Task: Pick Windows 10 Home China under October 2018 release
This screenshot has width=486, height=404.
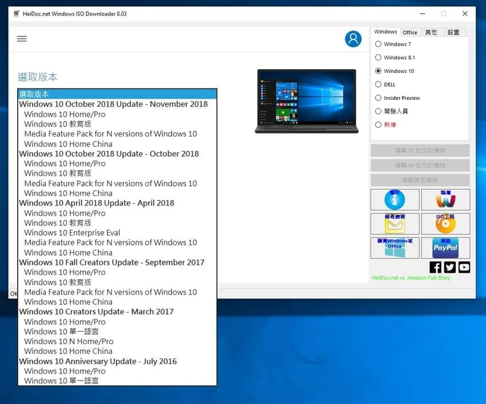Action: pyautogui.click(x=117, y=193)
